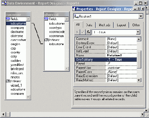Click the Fields icon in customer table

(8, 19)
